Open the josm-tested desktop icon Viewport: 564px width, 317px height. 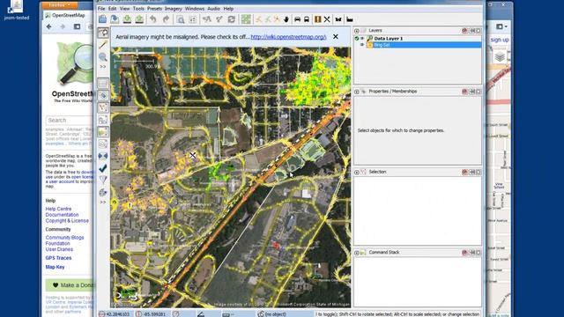(17, 10)
